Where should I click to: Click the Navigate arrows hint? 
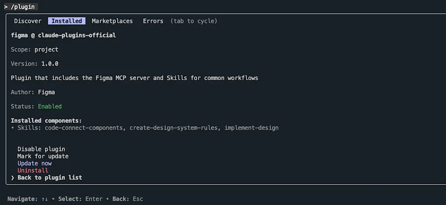tap(28, 199)
